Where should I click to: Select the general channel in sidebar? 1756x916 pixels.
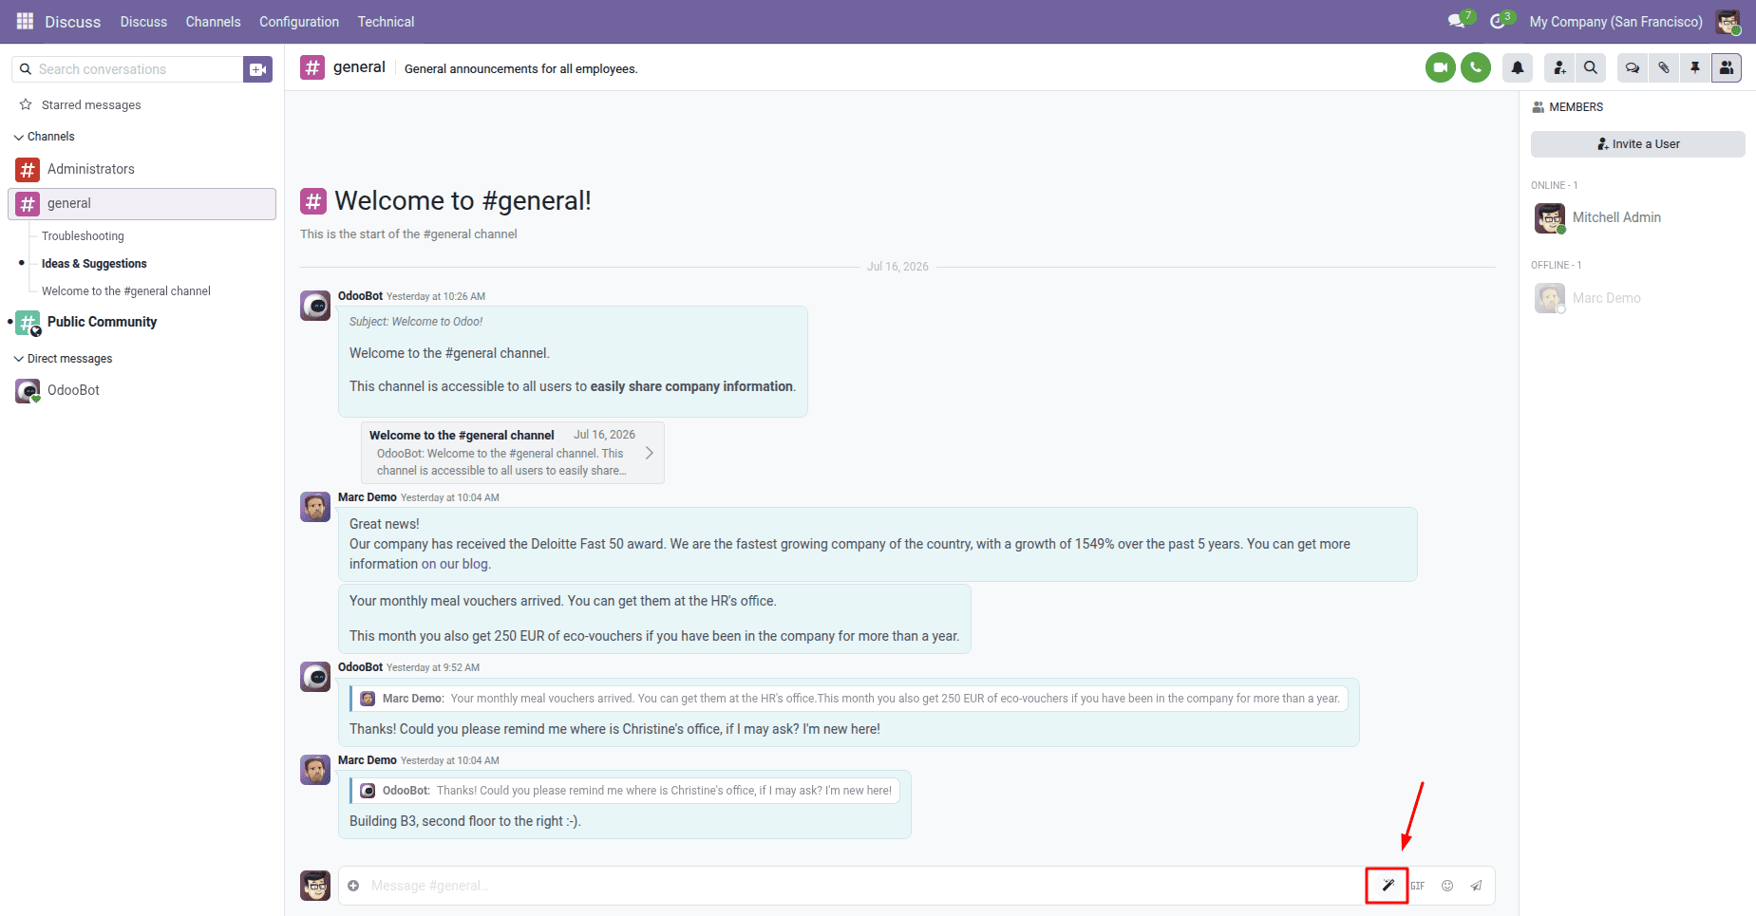coord(142,204)
